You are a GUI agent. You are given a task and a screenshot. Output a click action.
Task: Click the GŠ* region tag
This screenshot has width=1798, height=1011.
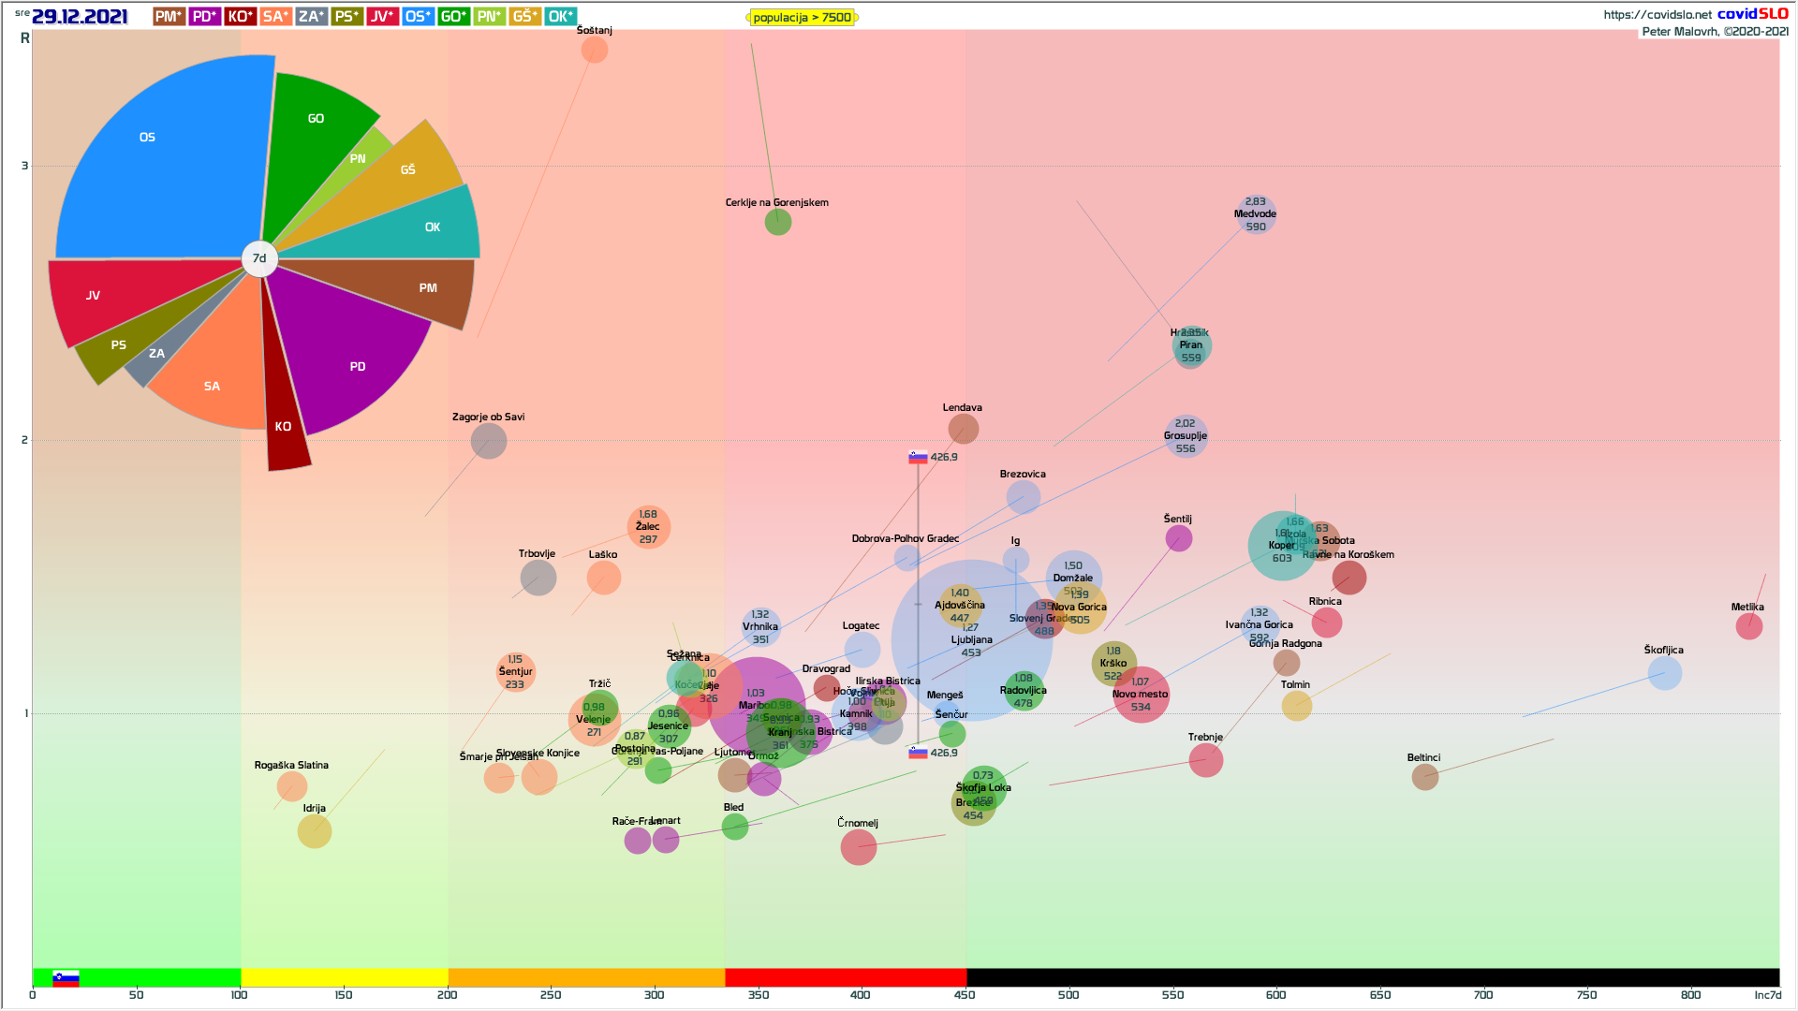(x=524, y=17)
